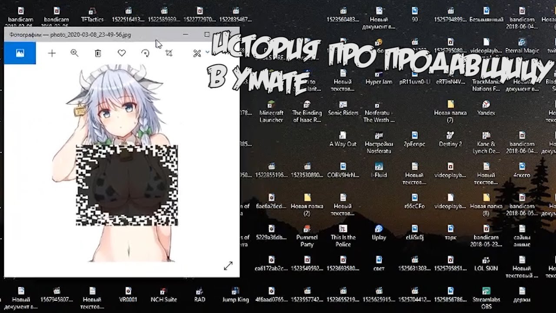Select the 1522516413 video file
The width and height of the screenshot is (556, 313).
[128, 15]
